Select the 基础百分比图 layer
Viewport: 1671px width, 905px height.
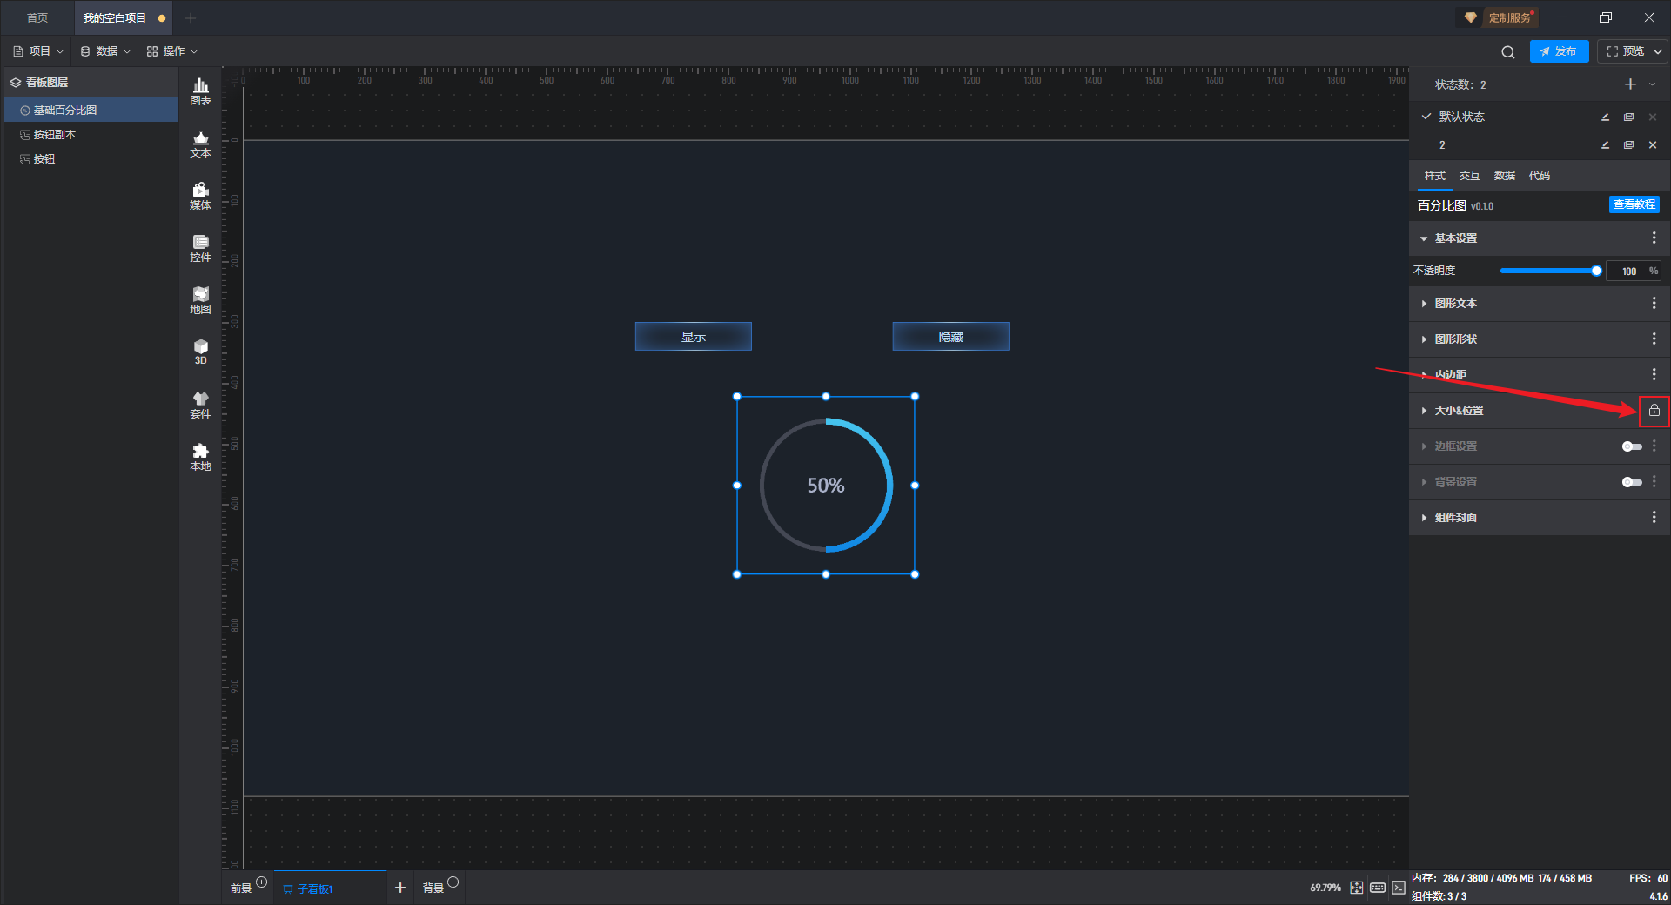[x=91, y=111]
